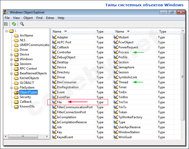Select the SymbolicLink list entry
Screen dimensions: 189x149
(x=128, y=77)
